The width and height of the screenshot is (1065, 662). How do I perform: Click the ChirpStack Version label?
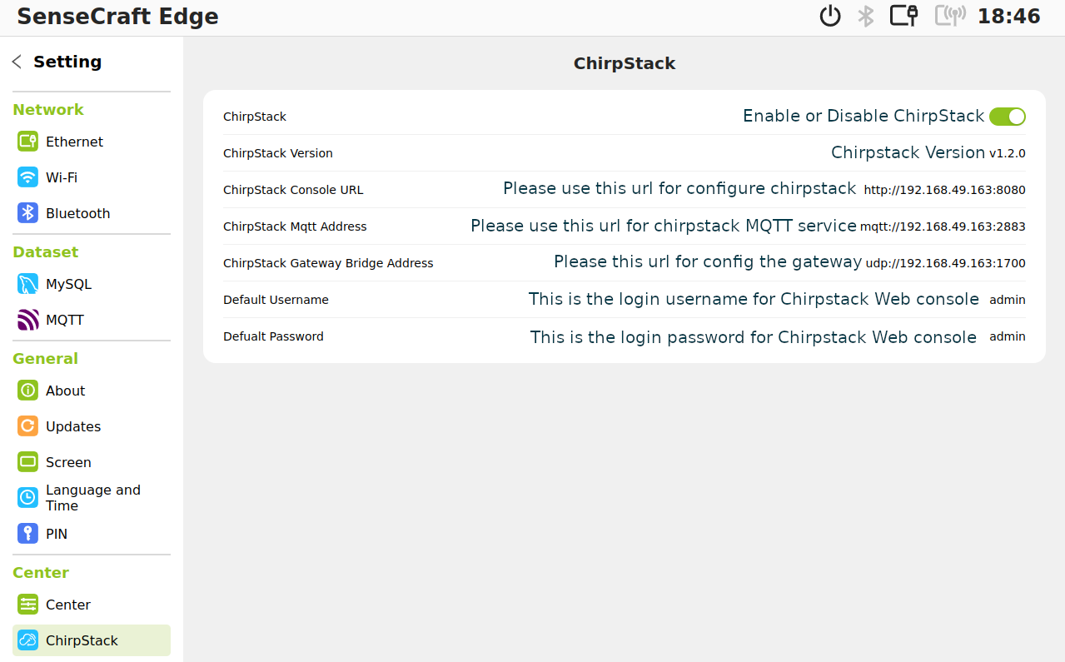pos(278,153)
